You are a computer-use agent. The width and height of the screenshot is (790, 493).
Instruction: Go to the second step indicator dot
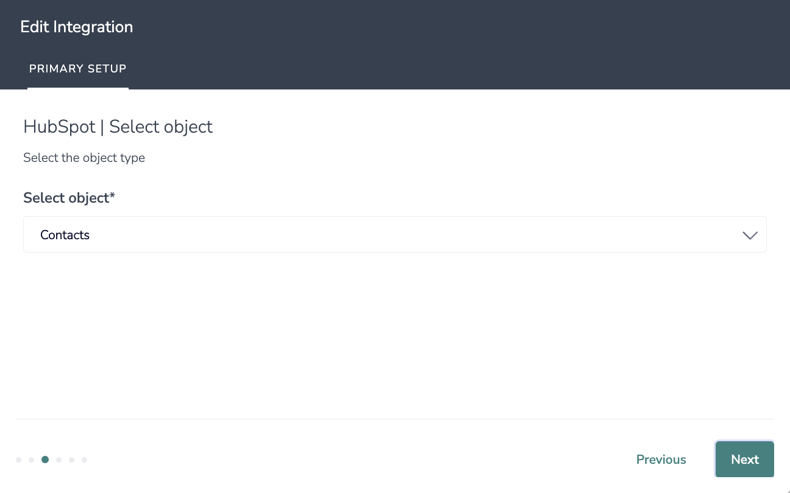pyautogui.click(x=32, y=460)
